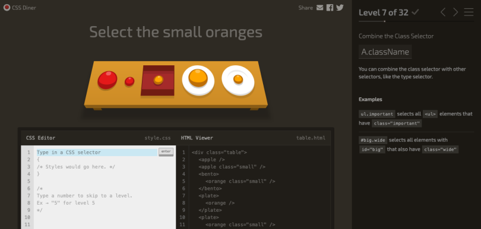Focus the CSS selector input field

(97, 152)
